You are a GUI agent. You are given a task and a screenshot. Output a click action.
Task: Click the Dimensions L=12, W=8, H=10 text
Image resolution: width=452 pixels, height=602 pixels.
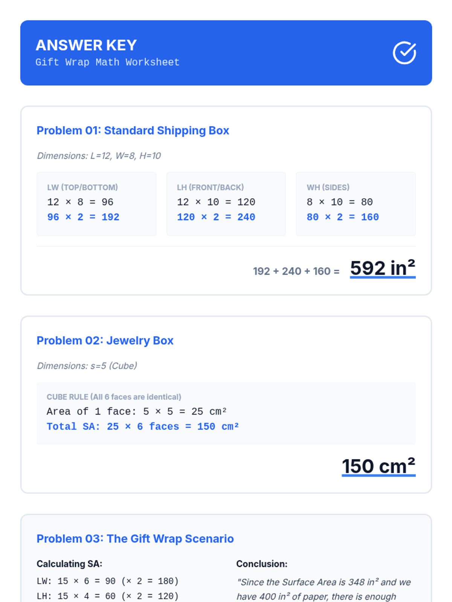(x=99, y=156)
